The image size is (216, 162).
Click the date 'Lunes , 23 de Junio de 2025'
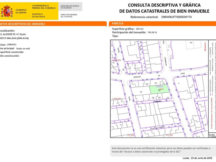197,158
